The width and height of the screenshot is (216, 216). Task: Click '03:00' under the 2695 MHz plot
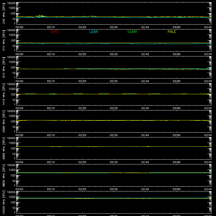pyautogui.click(x=208, y=135)
